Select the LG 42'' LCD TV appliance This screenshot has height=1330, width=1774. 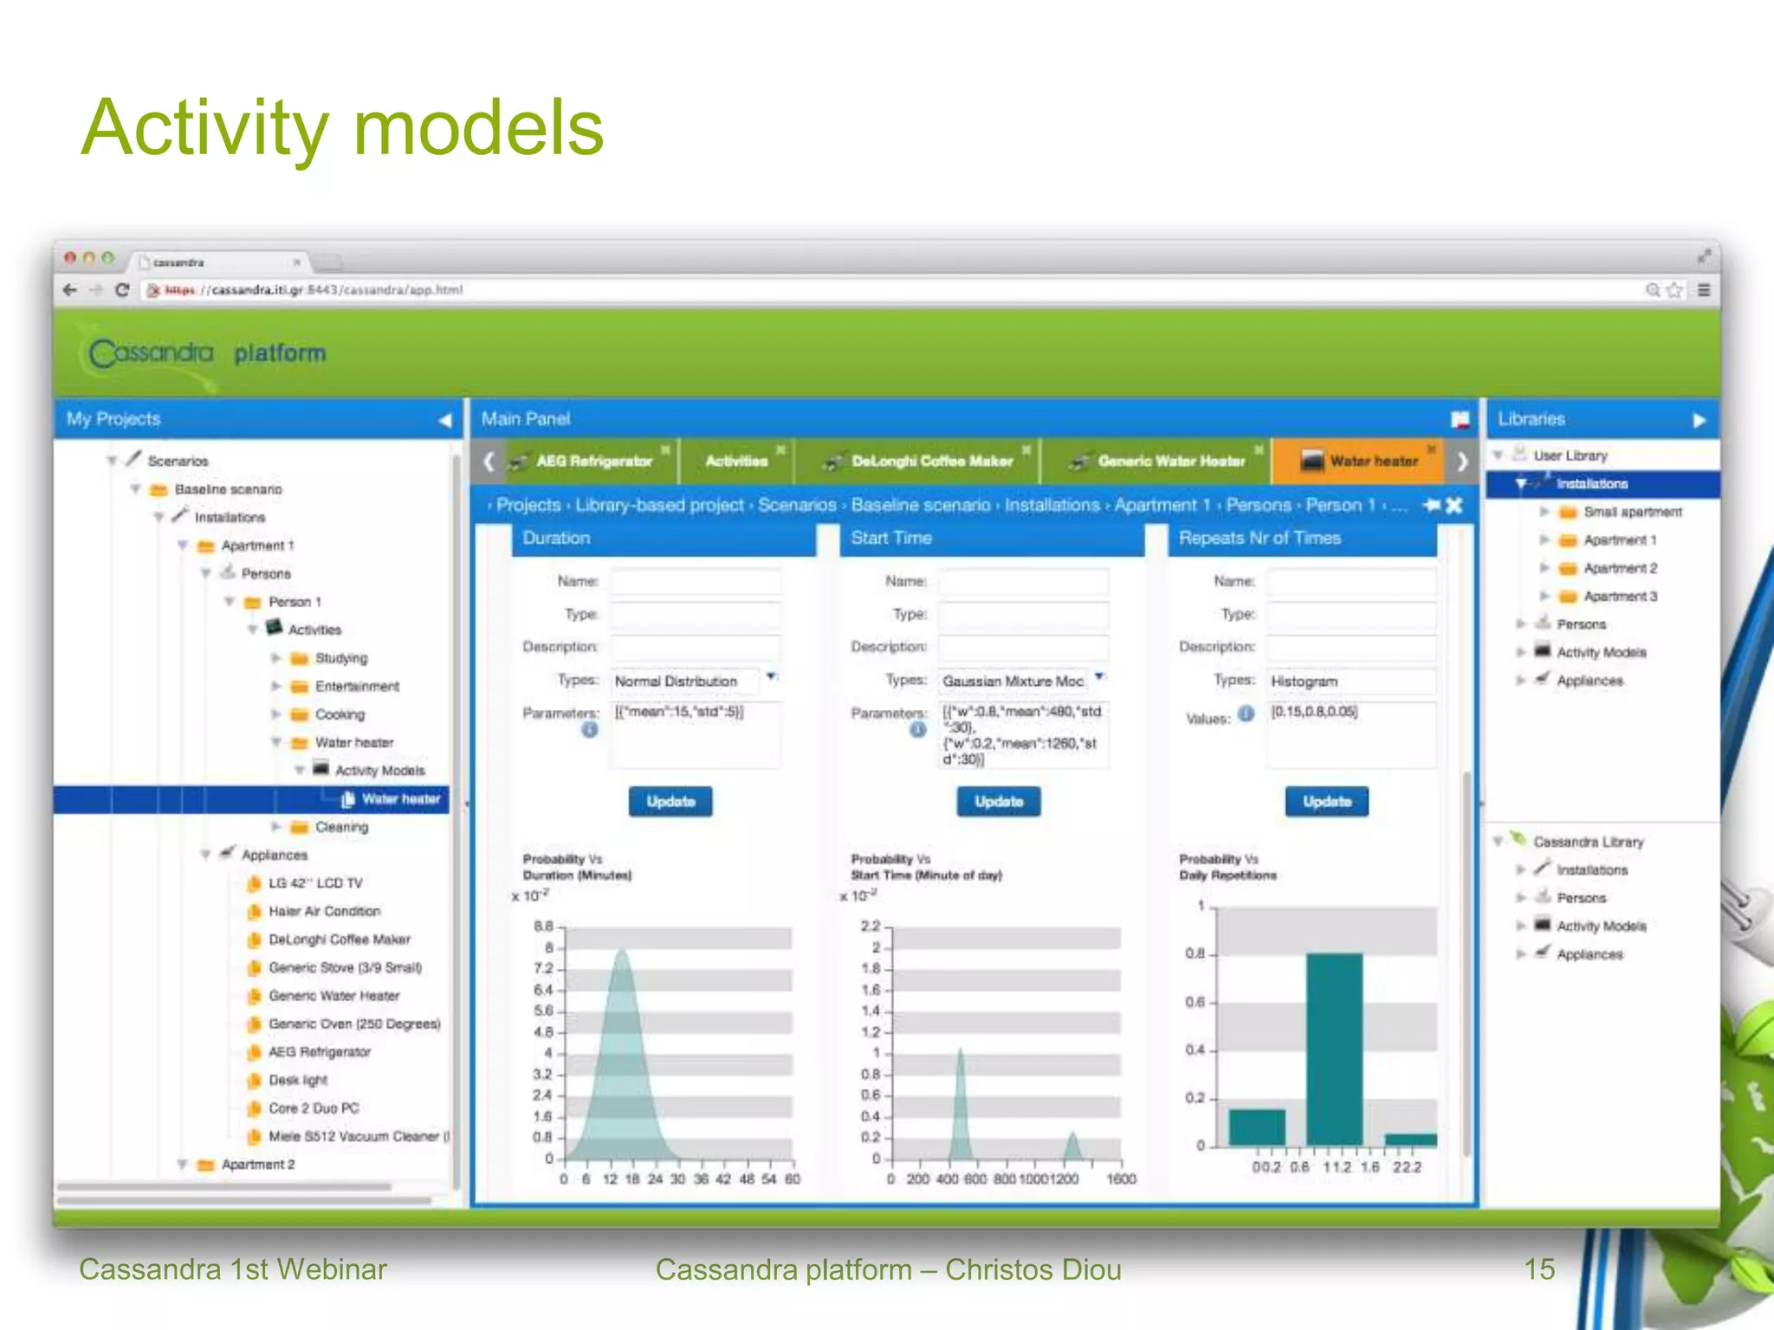pos(315,883)
